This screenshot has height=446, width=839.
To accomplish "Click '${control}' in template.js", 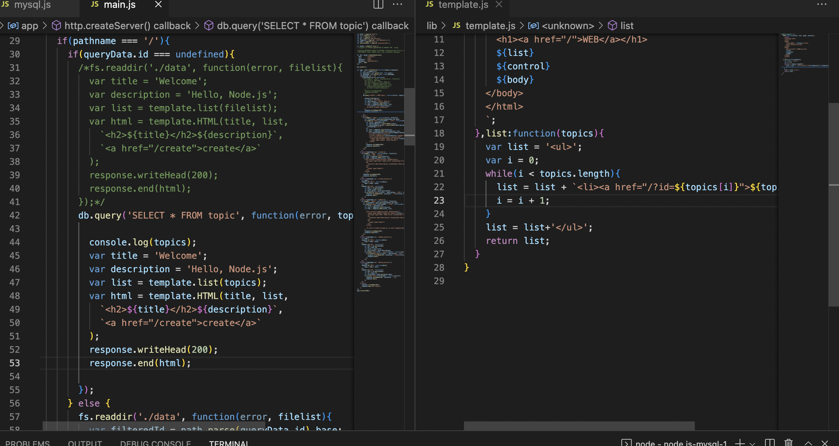I will point(523,66).
